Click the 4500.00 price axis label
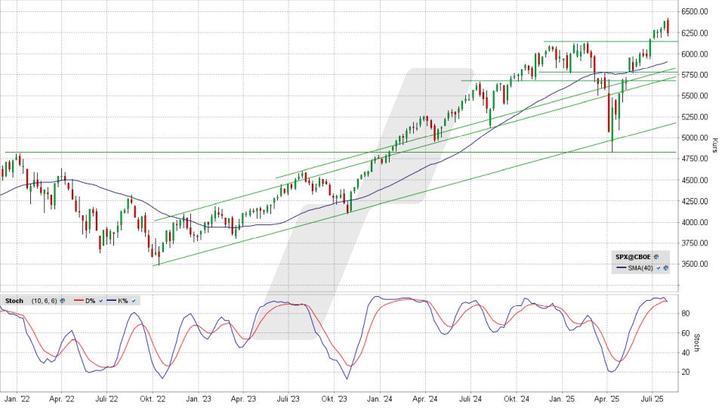Viewport: 725px width, 408px height. [696, 180]
